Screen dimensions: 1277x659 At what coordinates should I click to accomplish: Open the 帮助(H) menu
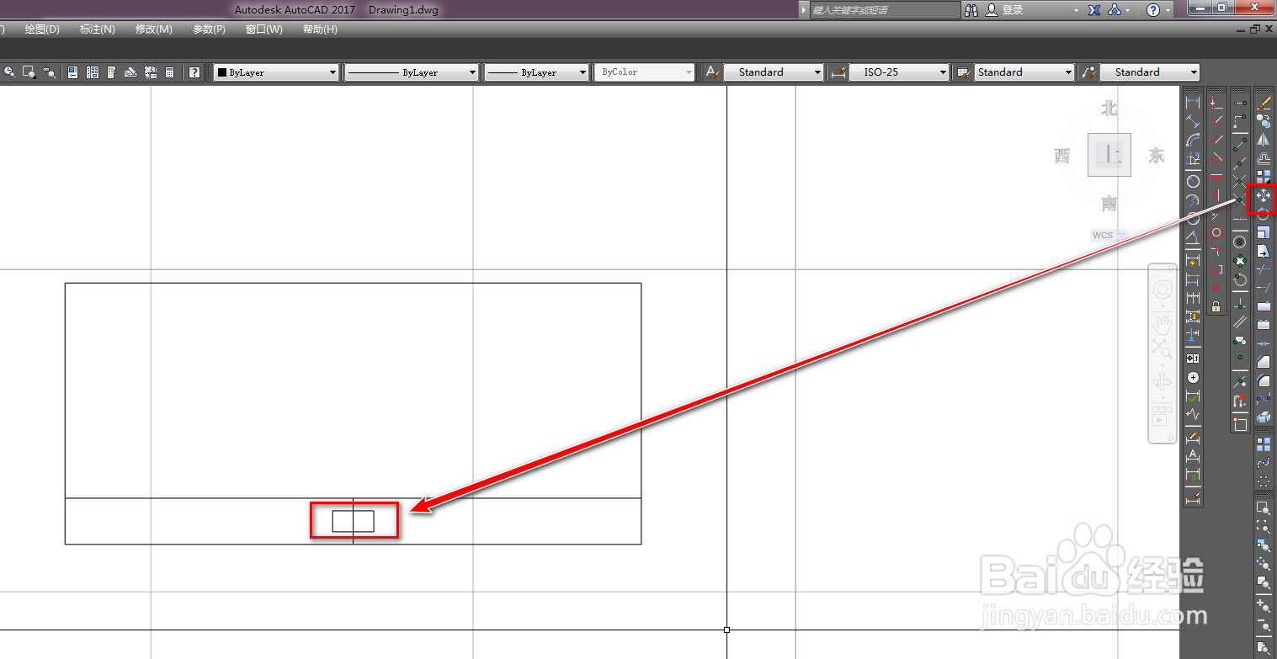point(320,29)
